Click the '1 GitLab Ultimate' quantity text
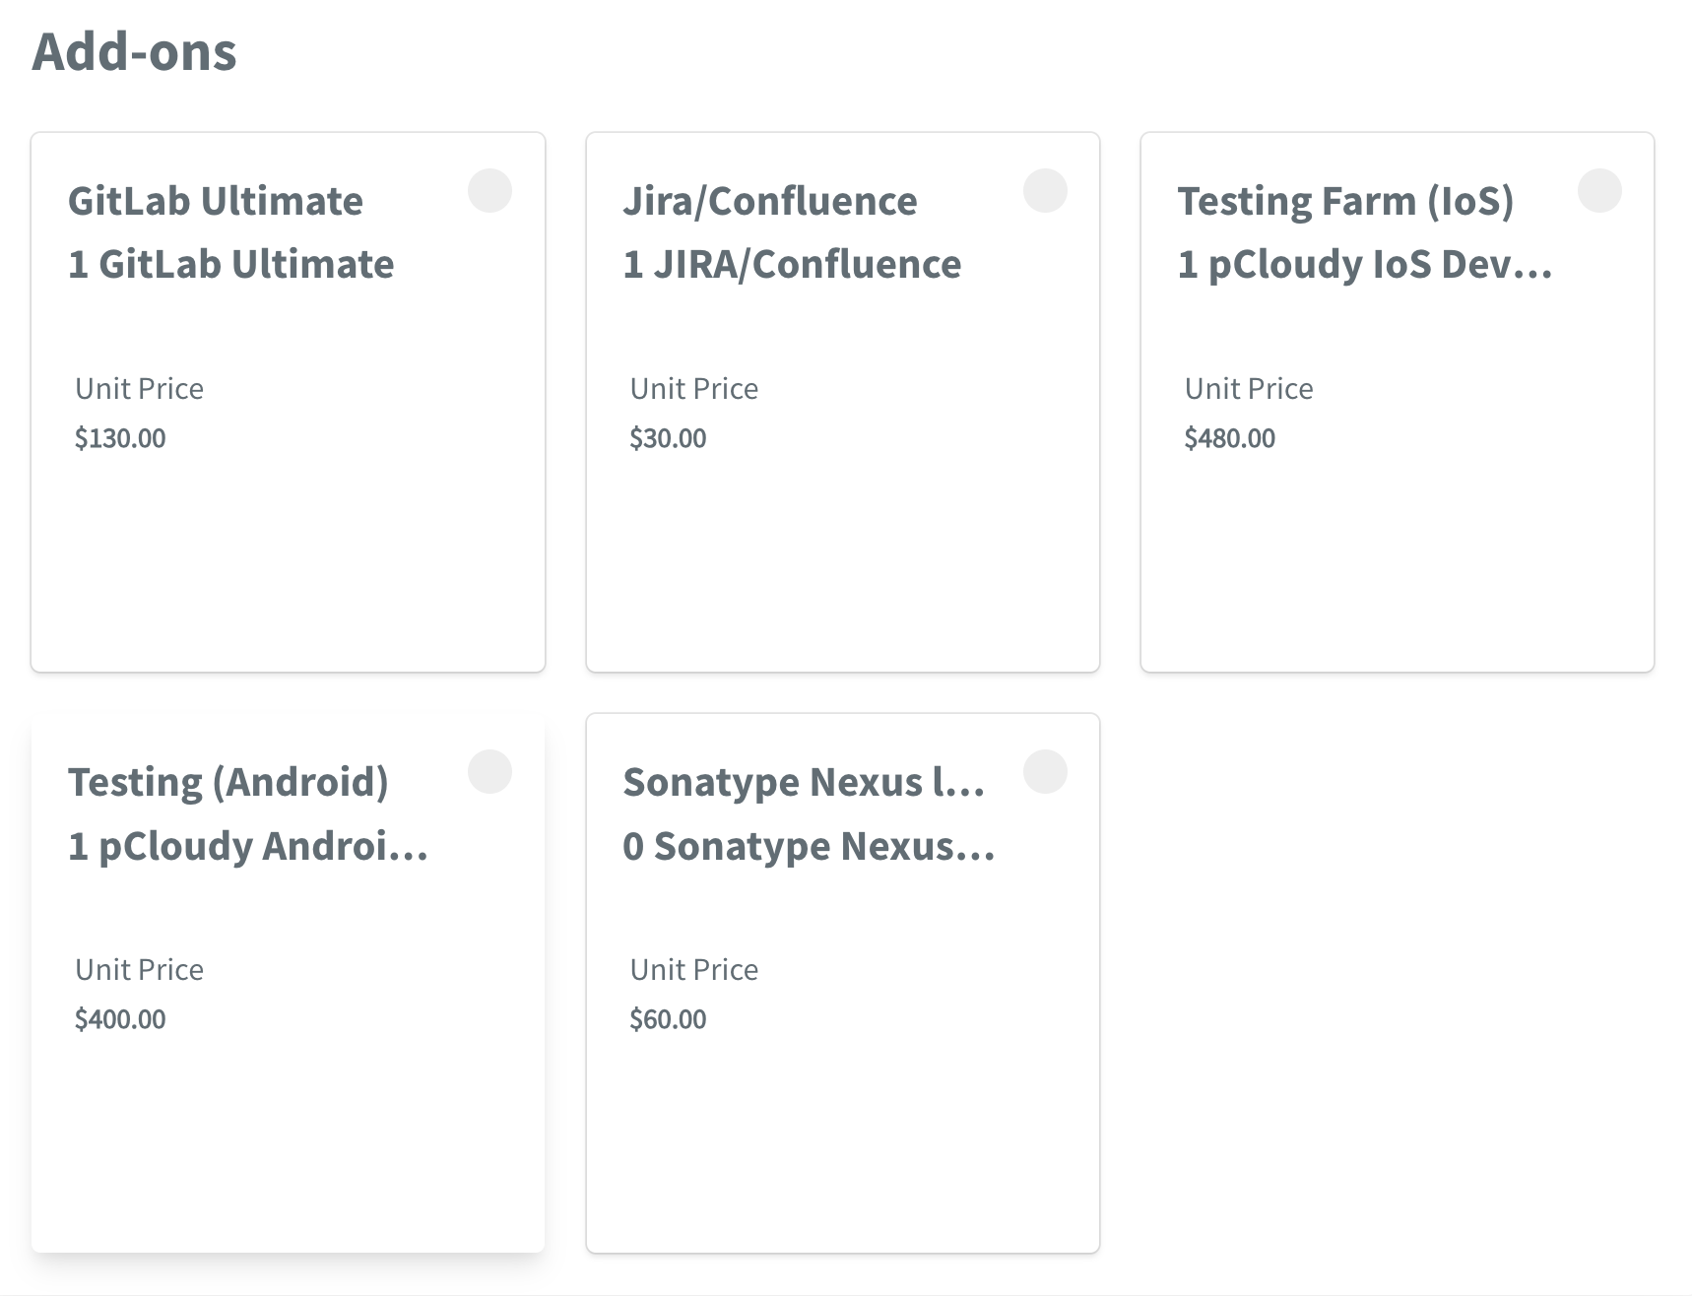1692x1296 pixels. [x=231, y=264]
